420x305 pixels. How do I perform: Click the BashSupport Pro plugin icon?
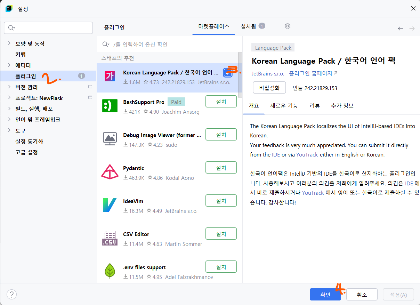coord(110,106)
